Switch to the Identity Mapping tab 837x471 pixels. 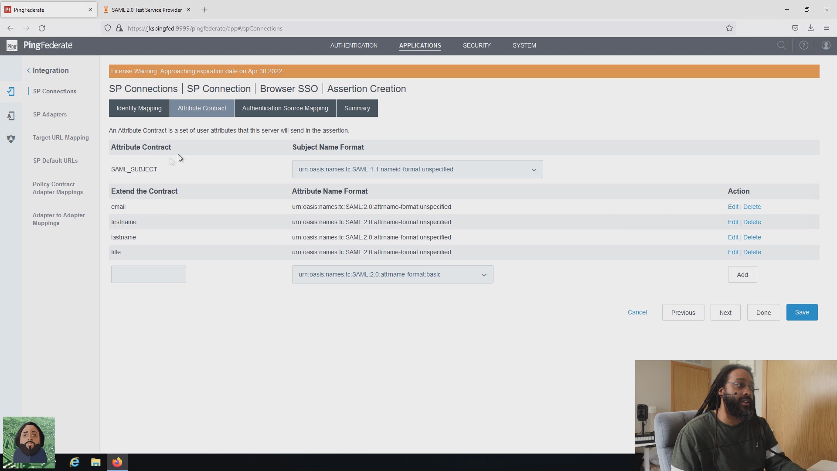click(139, 108)
